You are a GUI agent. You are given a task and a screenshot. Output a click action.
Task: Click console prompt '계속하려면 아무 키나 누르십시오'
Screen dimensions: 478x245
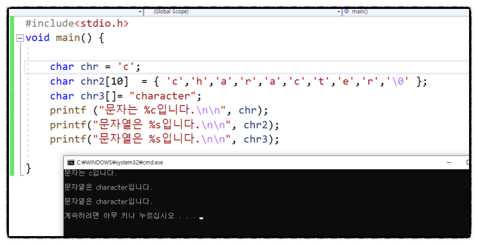pos(119,216)
